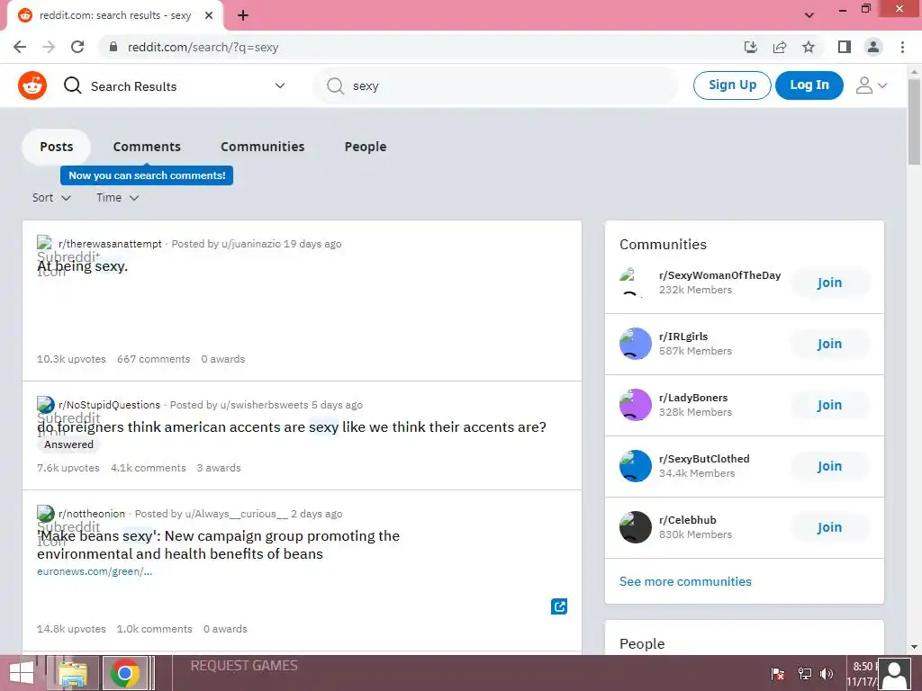
Task: Click the tab search chevron in title bar
Action: coord(809,15)
